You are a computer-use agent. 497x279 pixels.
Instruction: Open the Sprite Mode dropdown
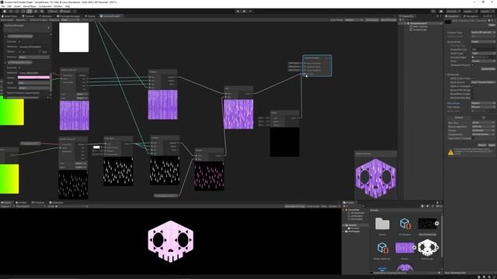(x=483, y=41)
